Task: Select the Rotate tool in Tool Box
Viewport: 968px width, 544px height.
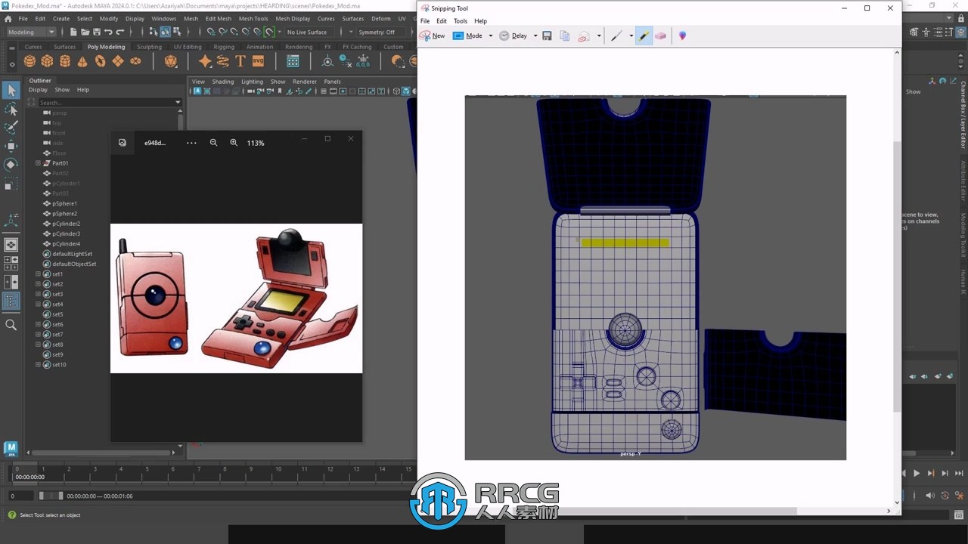Action: pyautogui.click(x=11, y=164)
